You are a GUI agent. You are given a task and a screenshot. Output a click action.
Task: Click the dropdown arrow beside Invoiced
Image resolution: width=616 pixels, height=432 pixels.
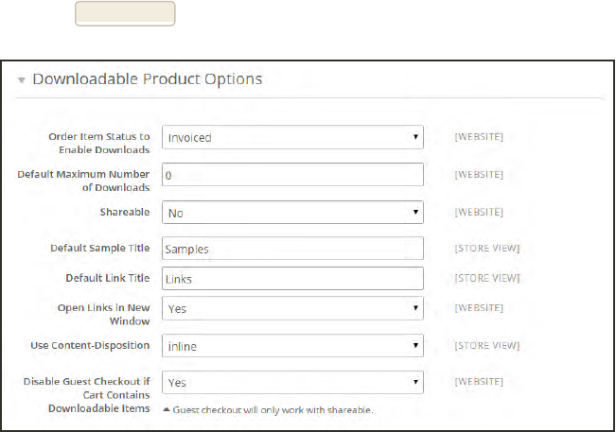(415, 137)
